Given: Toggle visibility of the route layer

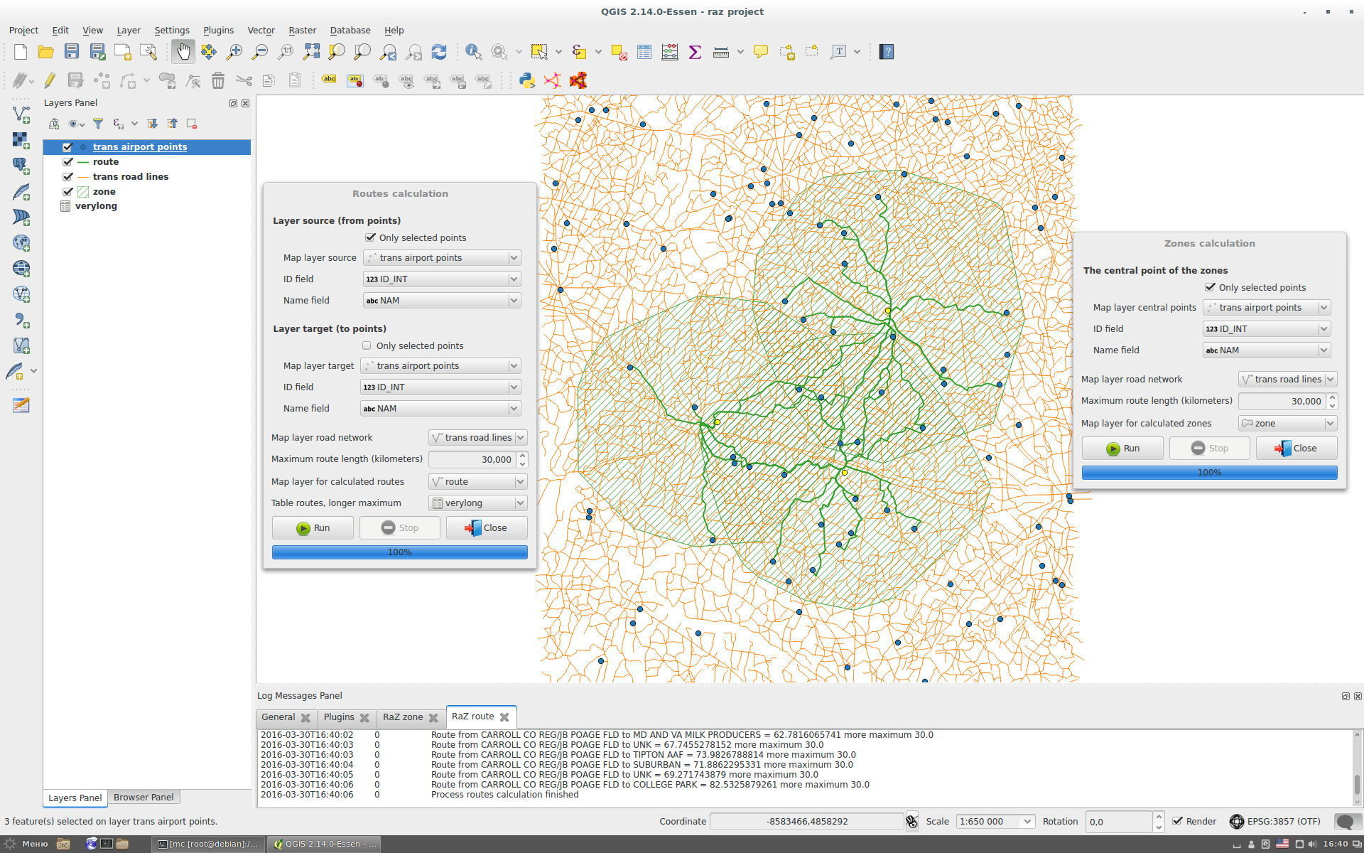Looking at the screenshot, I should (67, 162).
